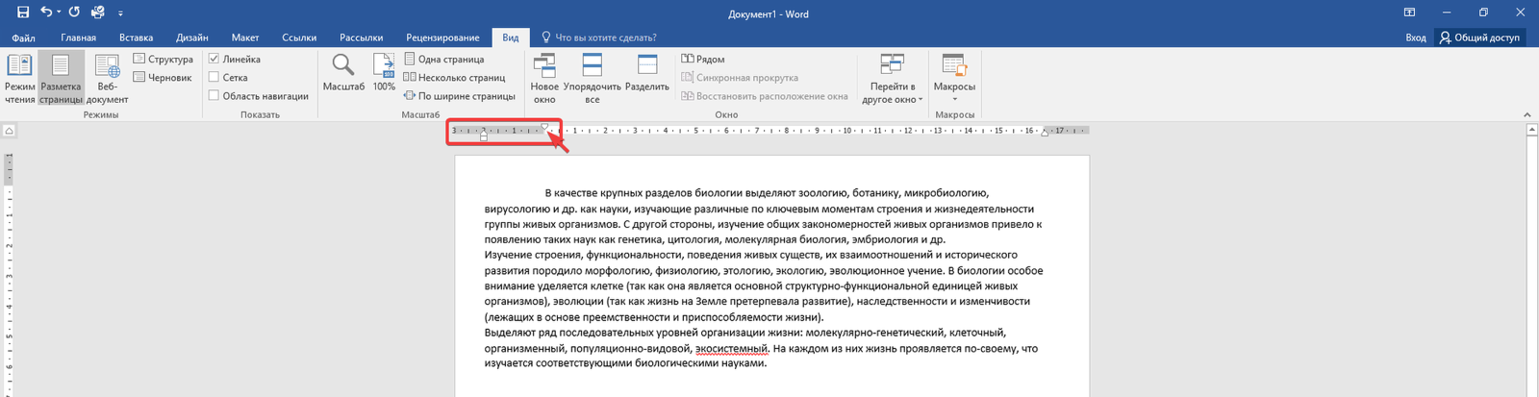Click the Что вы хотите сделать search field
This screenshot has height=397, width=1539.
tap(605, 37)
